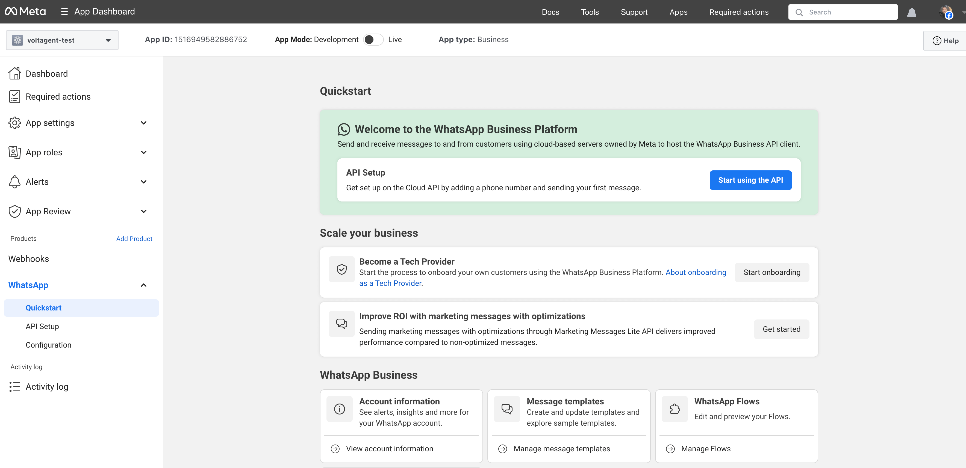Open the hamburger menu beside App Dashboard
Screen dimensions: 966x468
click(64, 12)
